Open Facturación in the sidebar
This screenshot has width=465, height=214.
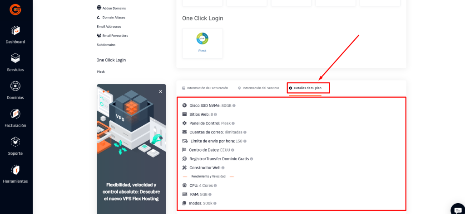(x=15, y=114)
